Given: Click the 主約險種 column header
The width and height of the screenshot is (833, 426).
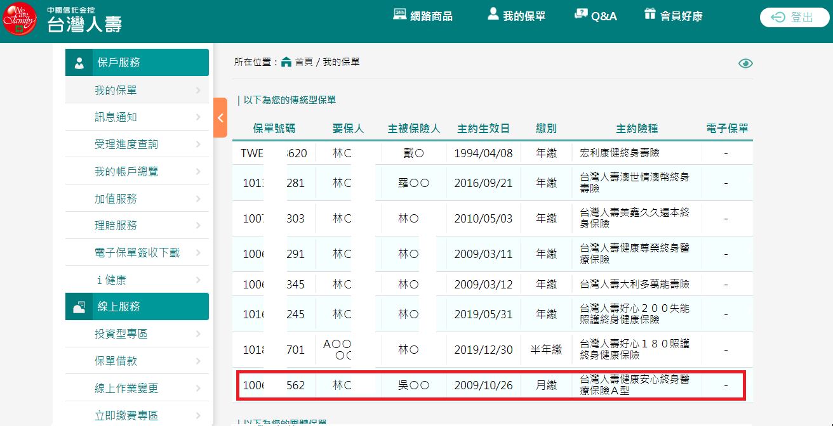Looking at the screenshot, I should [x=637, y=129].
